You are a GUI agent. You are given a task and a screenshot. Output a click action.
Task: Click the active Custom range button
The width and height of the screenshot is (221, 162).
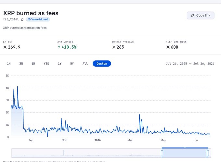tap(102, 64)
